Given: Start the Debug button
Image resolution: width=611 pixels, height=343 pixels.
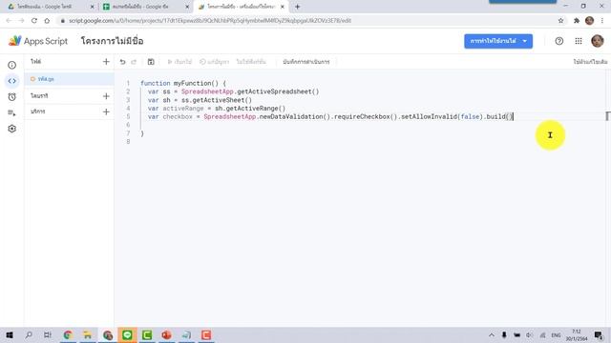Looking at the screenshot, I should pyautogui.click(x=214, y=62).
